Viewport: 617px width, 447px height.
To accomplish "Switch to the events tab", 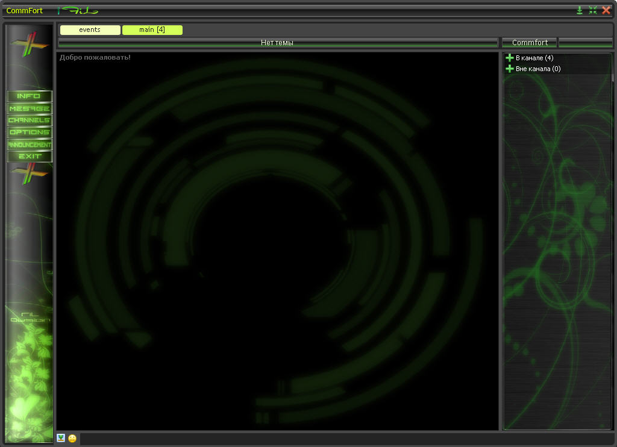I will point(90,30).
